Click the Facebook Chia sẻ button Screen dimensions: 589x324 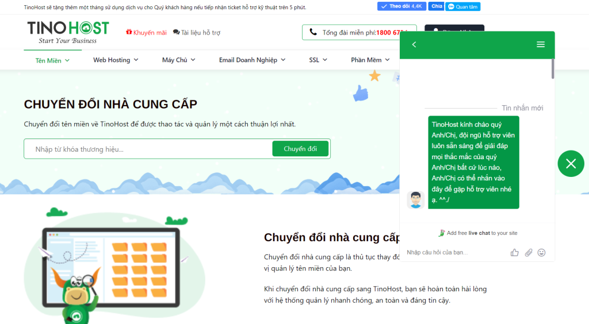tap(436, 6)
